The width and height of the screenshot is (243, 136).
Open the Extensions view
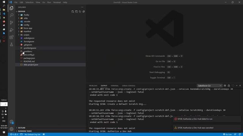coord(11,37)
